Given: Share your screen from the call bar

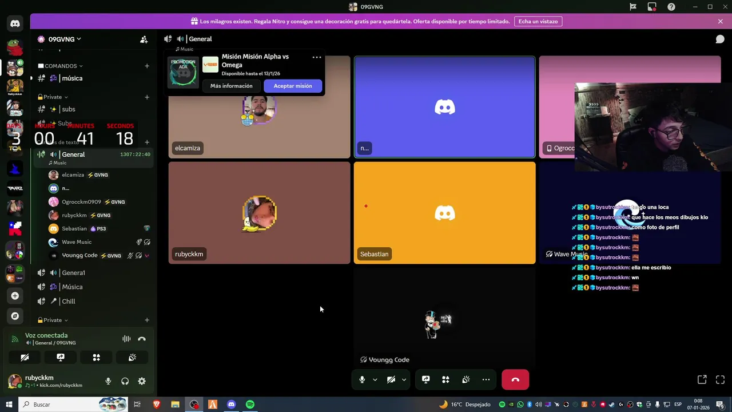Looking at the screenshot, I should tap(425, 379).
